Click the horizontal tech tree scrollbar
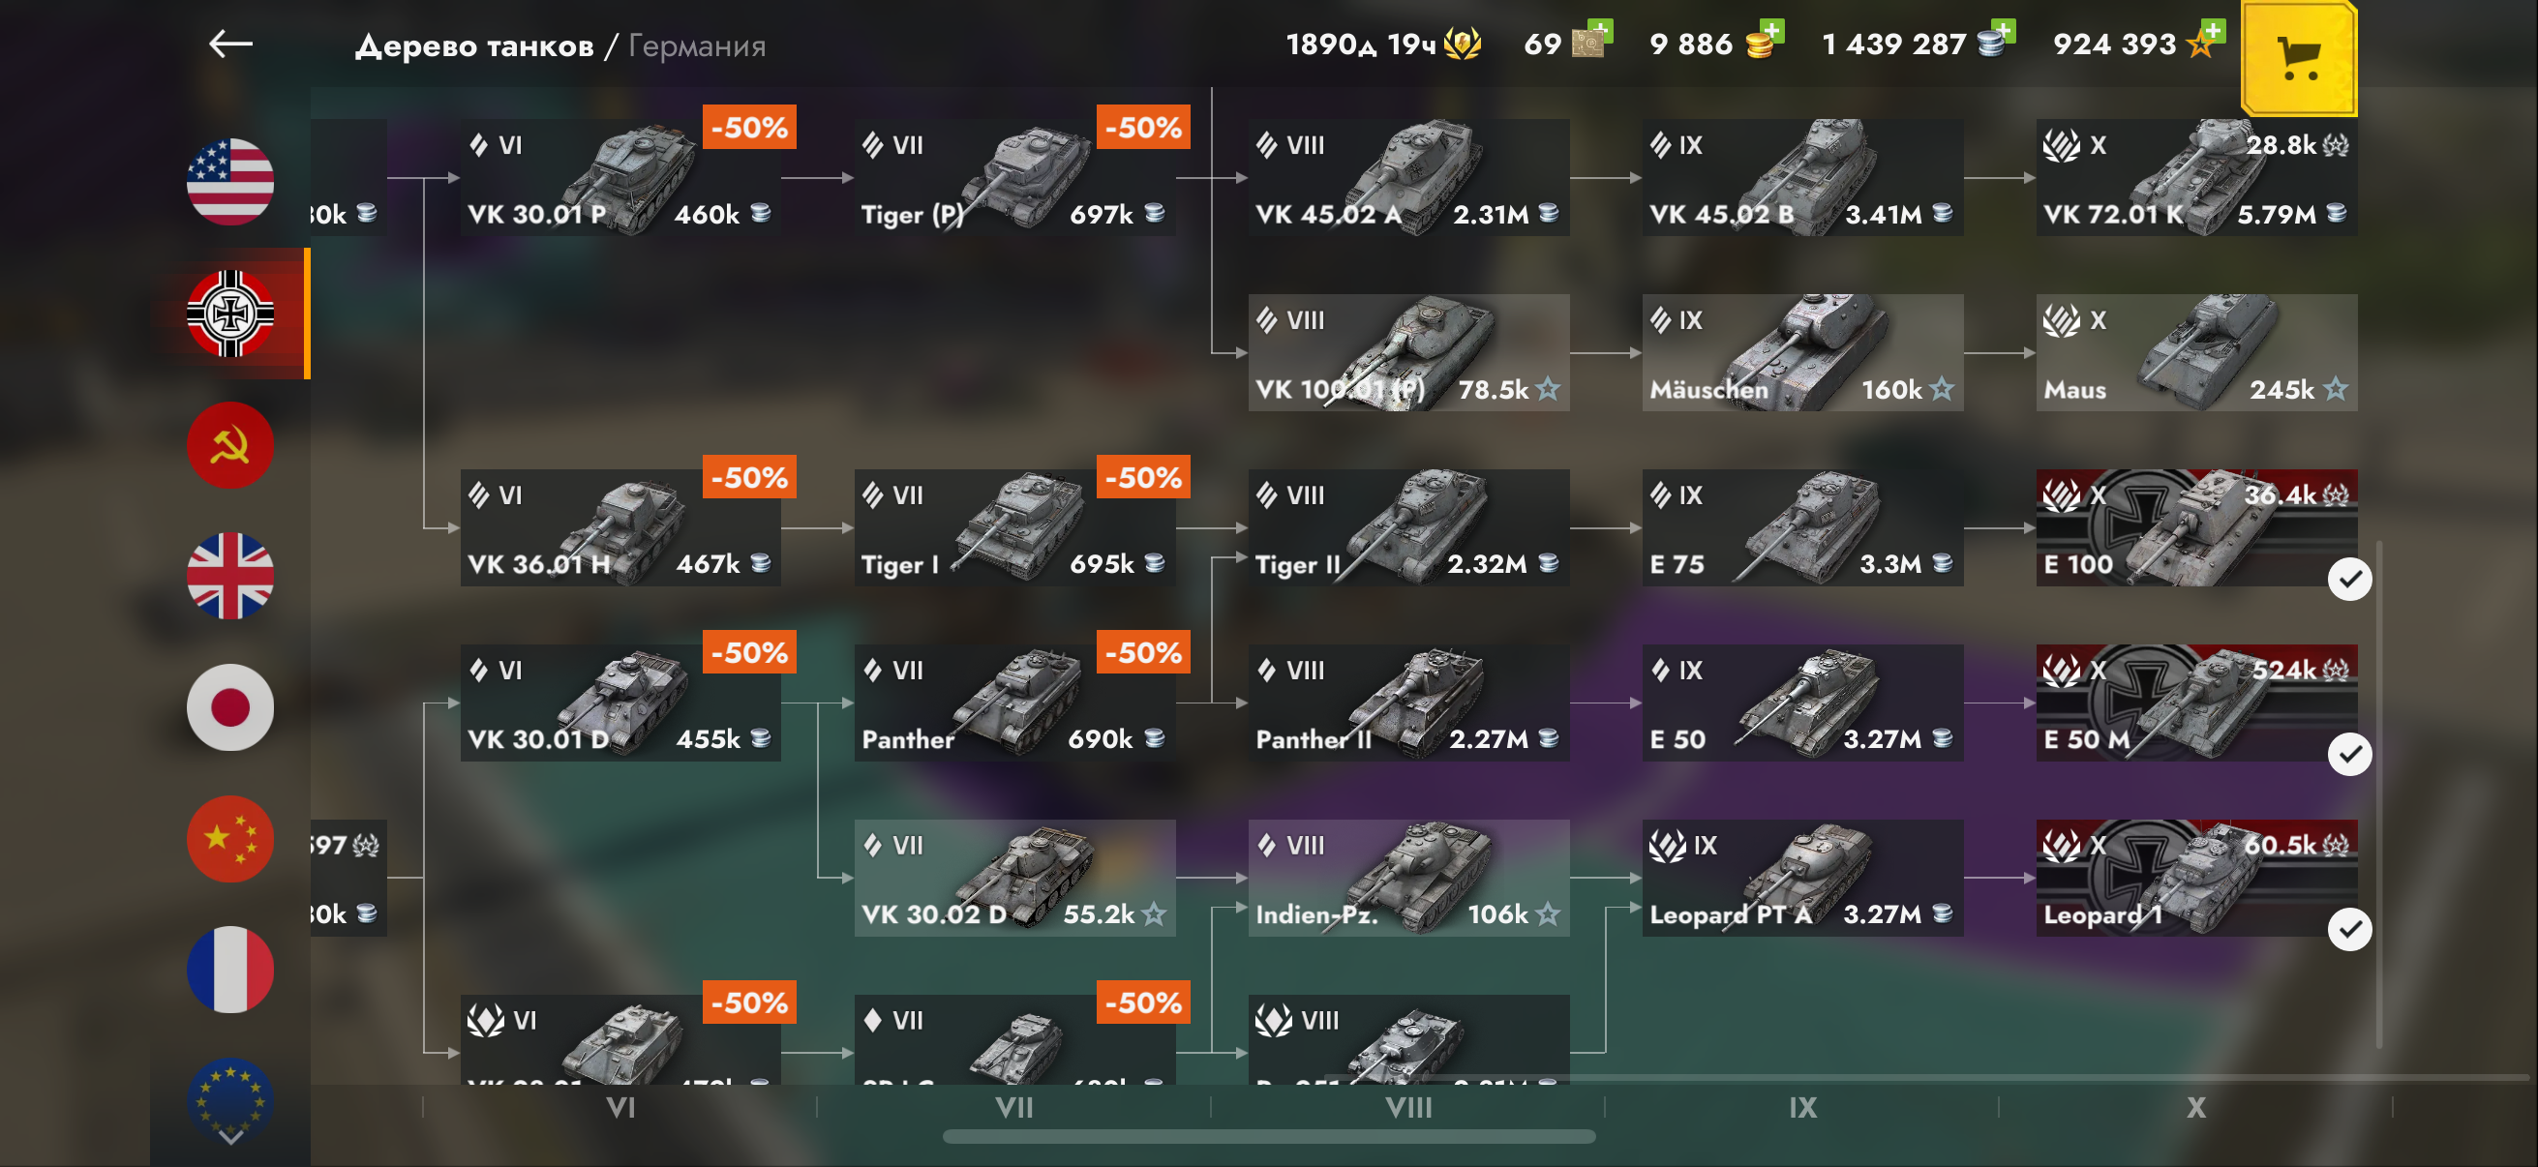The width and height of the screenshot is (2538, 1167). click(1269, 1136)
